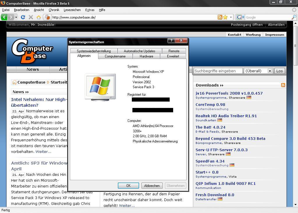
Task: Open The Bat! 4.0.24 download link
Action: click(x=210, y=127)
